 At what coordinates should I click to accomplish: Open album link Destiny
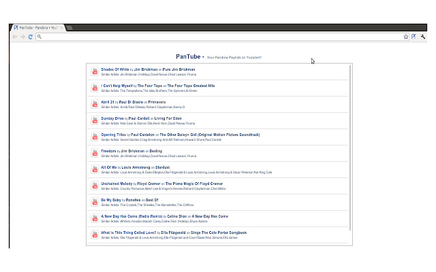(156, 151)
